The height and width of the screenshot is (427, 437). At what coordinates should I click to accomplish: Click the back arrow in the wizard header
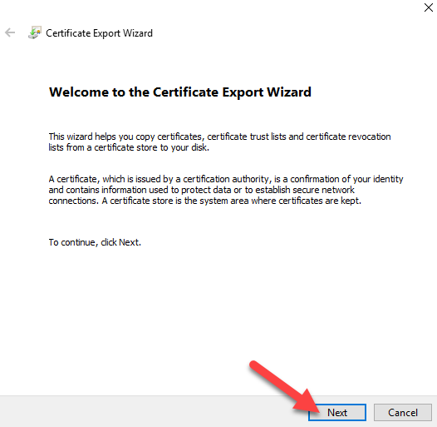tap(10, 32)
